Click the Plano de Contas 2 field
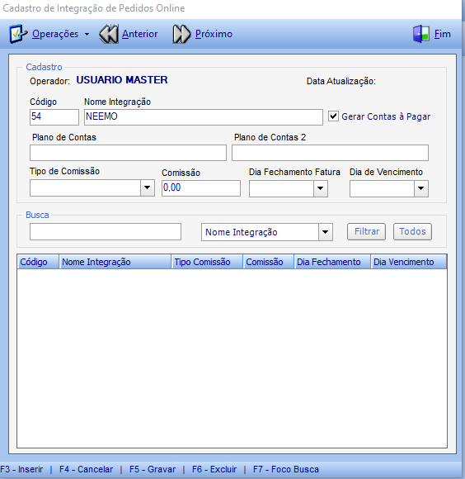 330,153
